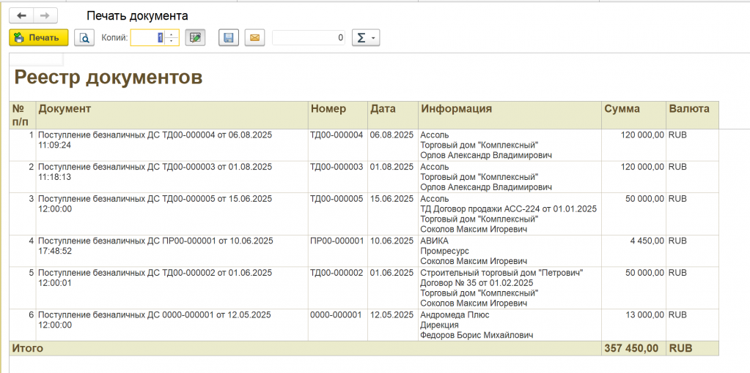
Task: Click document cell ПР00-000001 от 10.06.2025
Action: [172, 251]
